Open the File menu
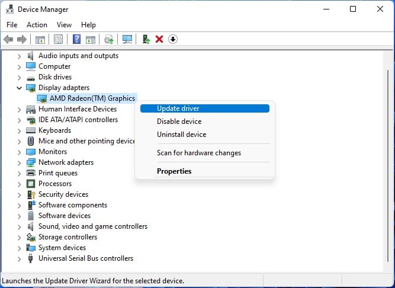 click(12, 25)
